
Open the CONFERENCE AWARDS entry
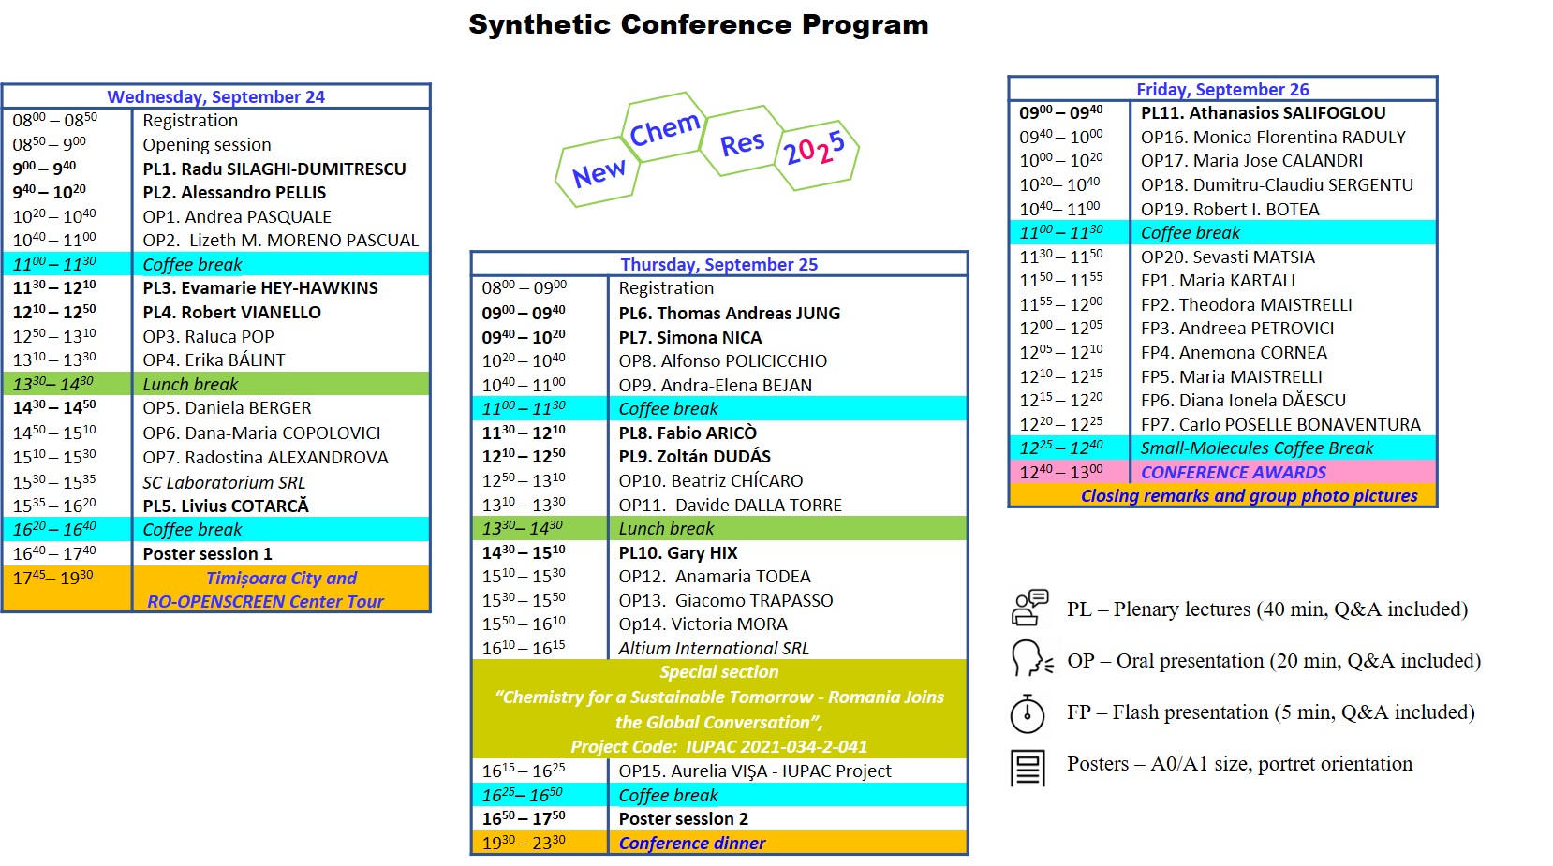1233,472
